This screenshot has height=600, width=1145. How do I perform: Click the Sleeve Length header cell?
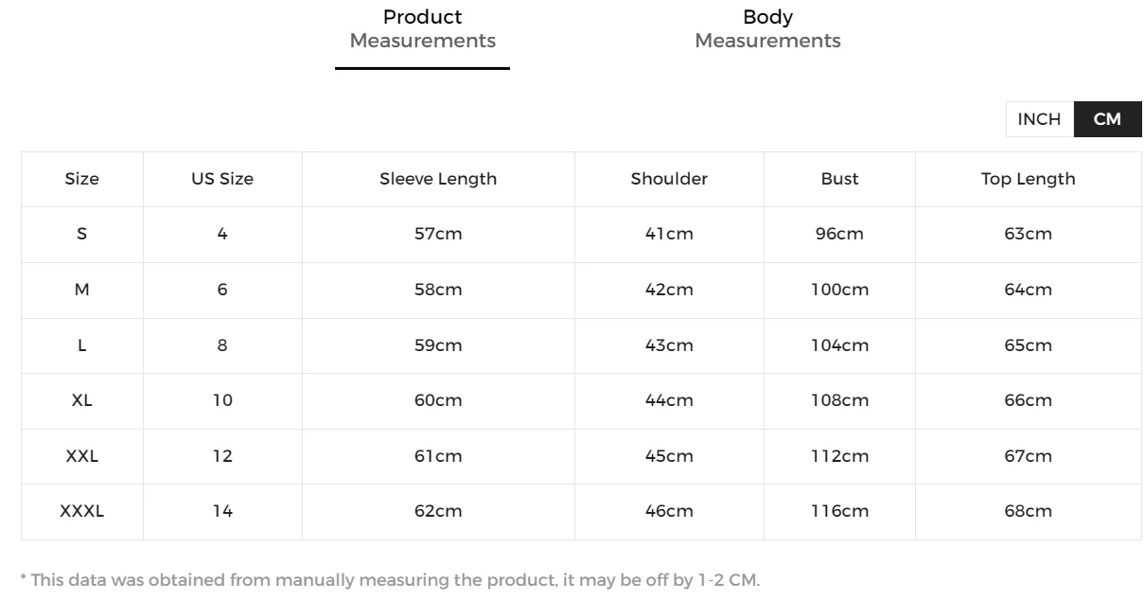[438, 179]
